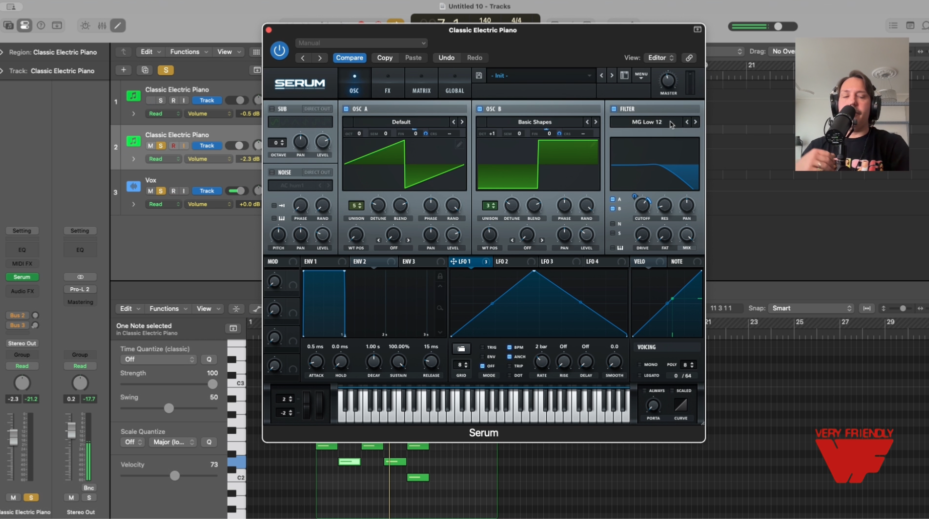The height and width of the screenshot is (519, 929).
Task: Open the Serum preset browser icon
Action: (624, 76)
